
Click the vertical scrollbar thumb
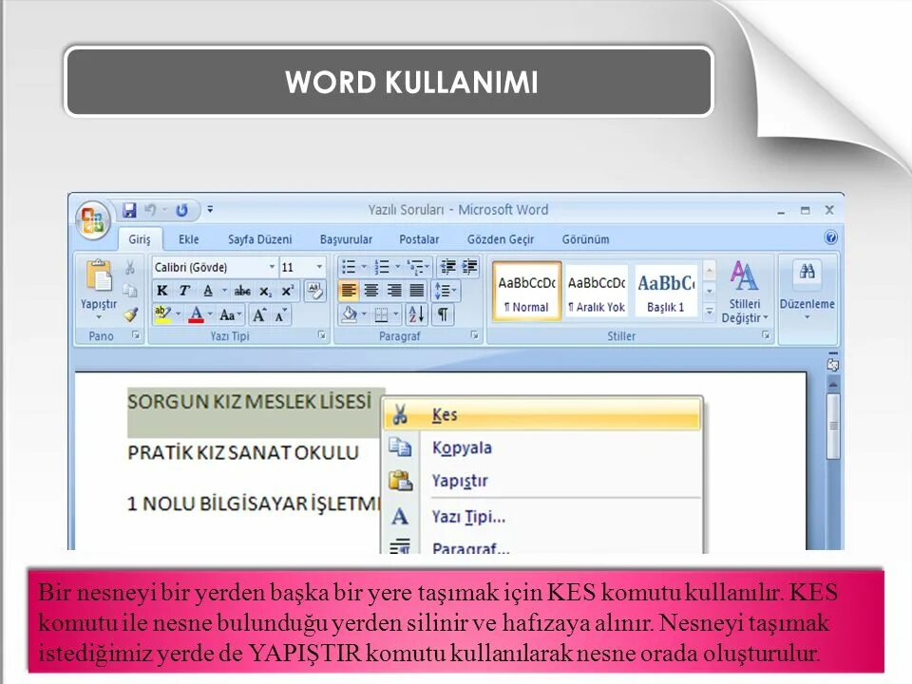(833, 426)
